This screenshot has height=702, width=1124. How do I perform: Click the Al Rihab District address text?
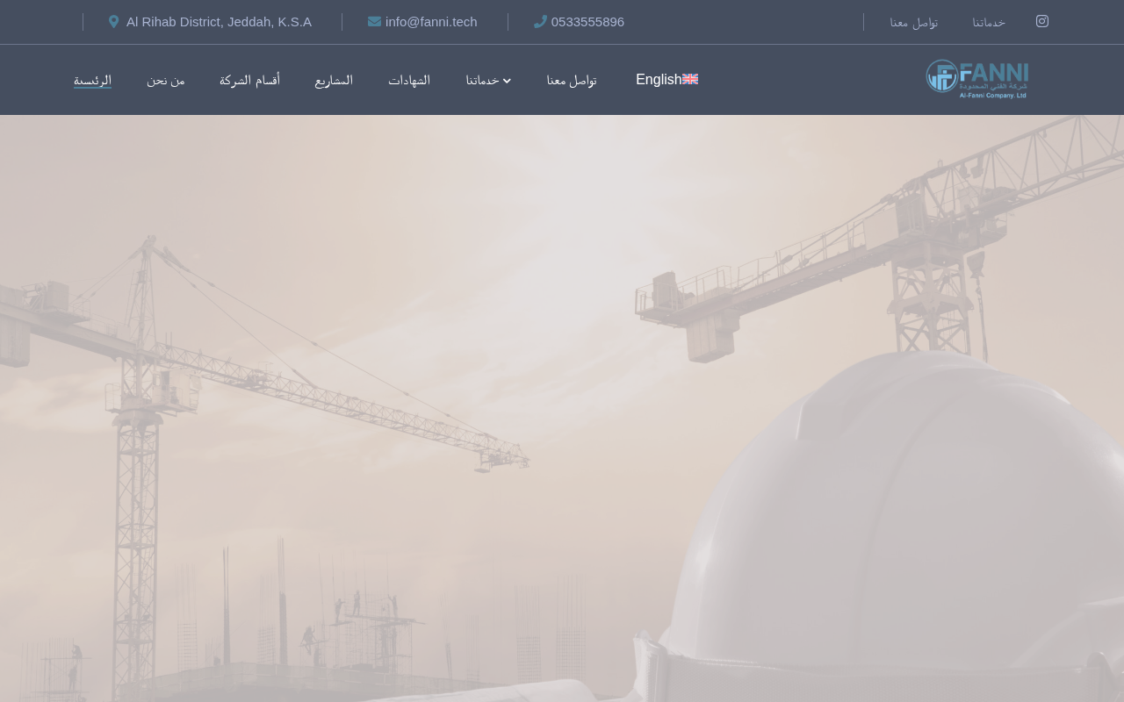click(219, 21)
